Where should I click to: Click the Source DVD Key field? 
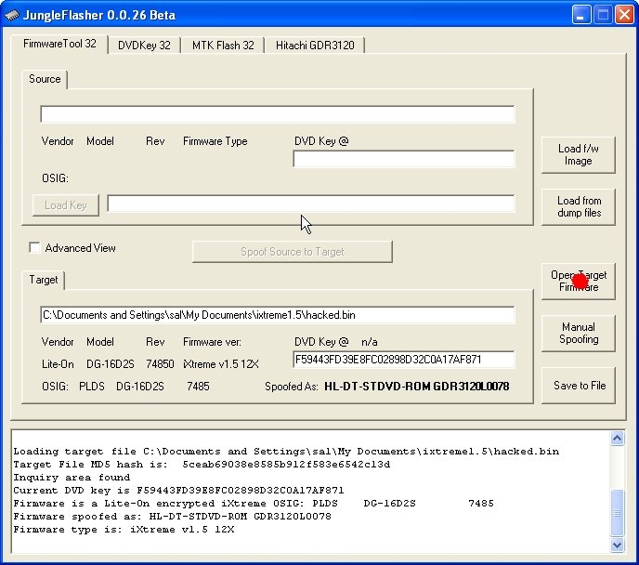coord(403,159)
